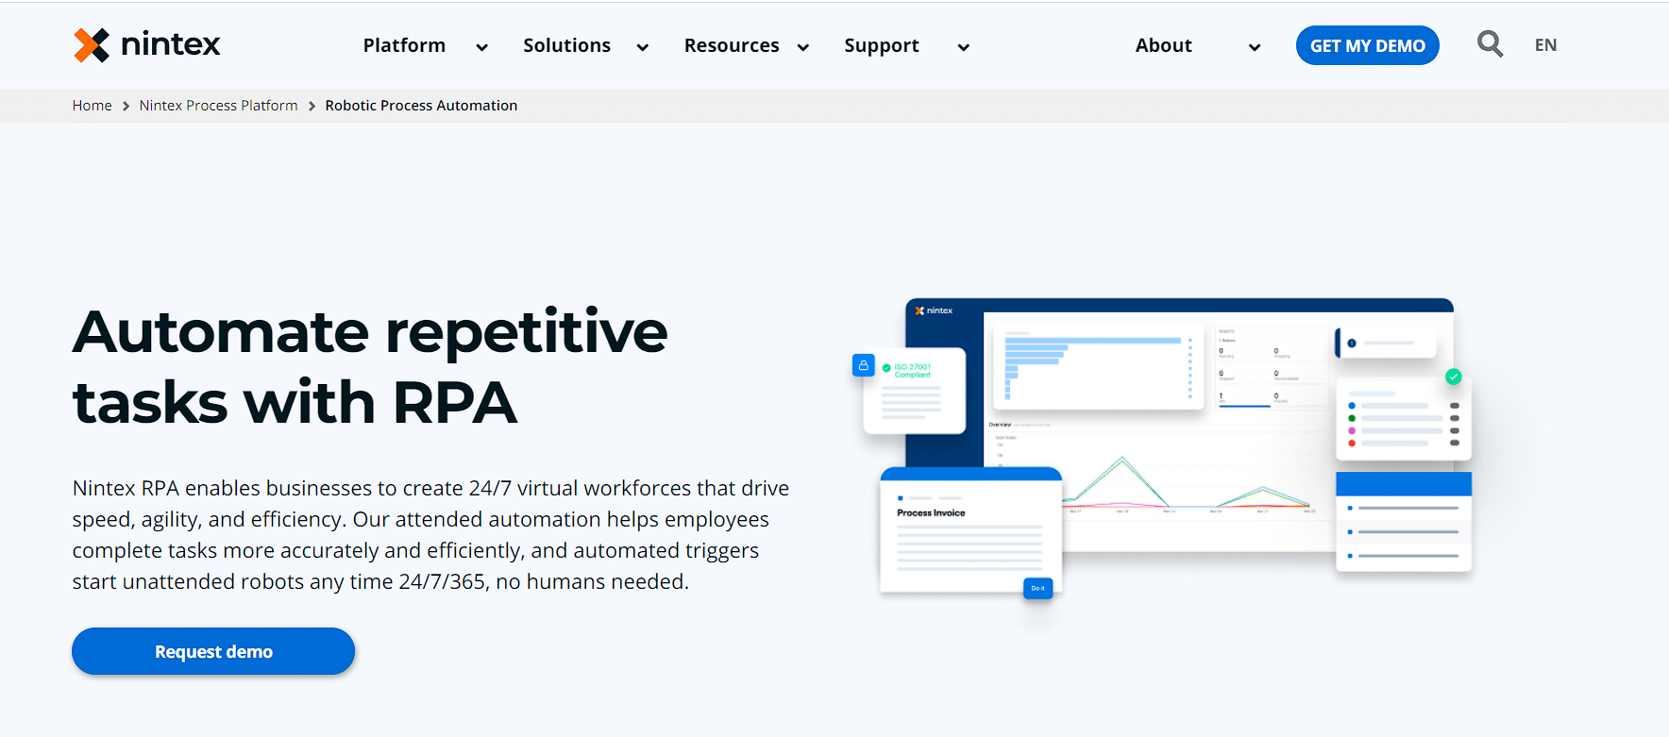Image resolution: width=1669 pixels, height=737 pixels.
Task: Switch language via EN selector
Action: [1545, 45]
